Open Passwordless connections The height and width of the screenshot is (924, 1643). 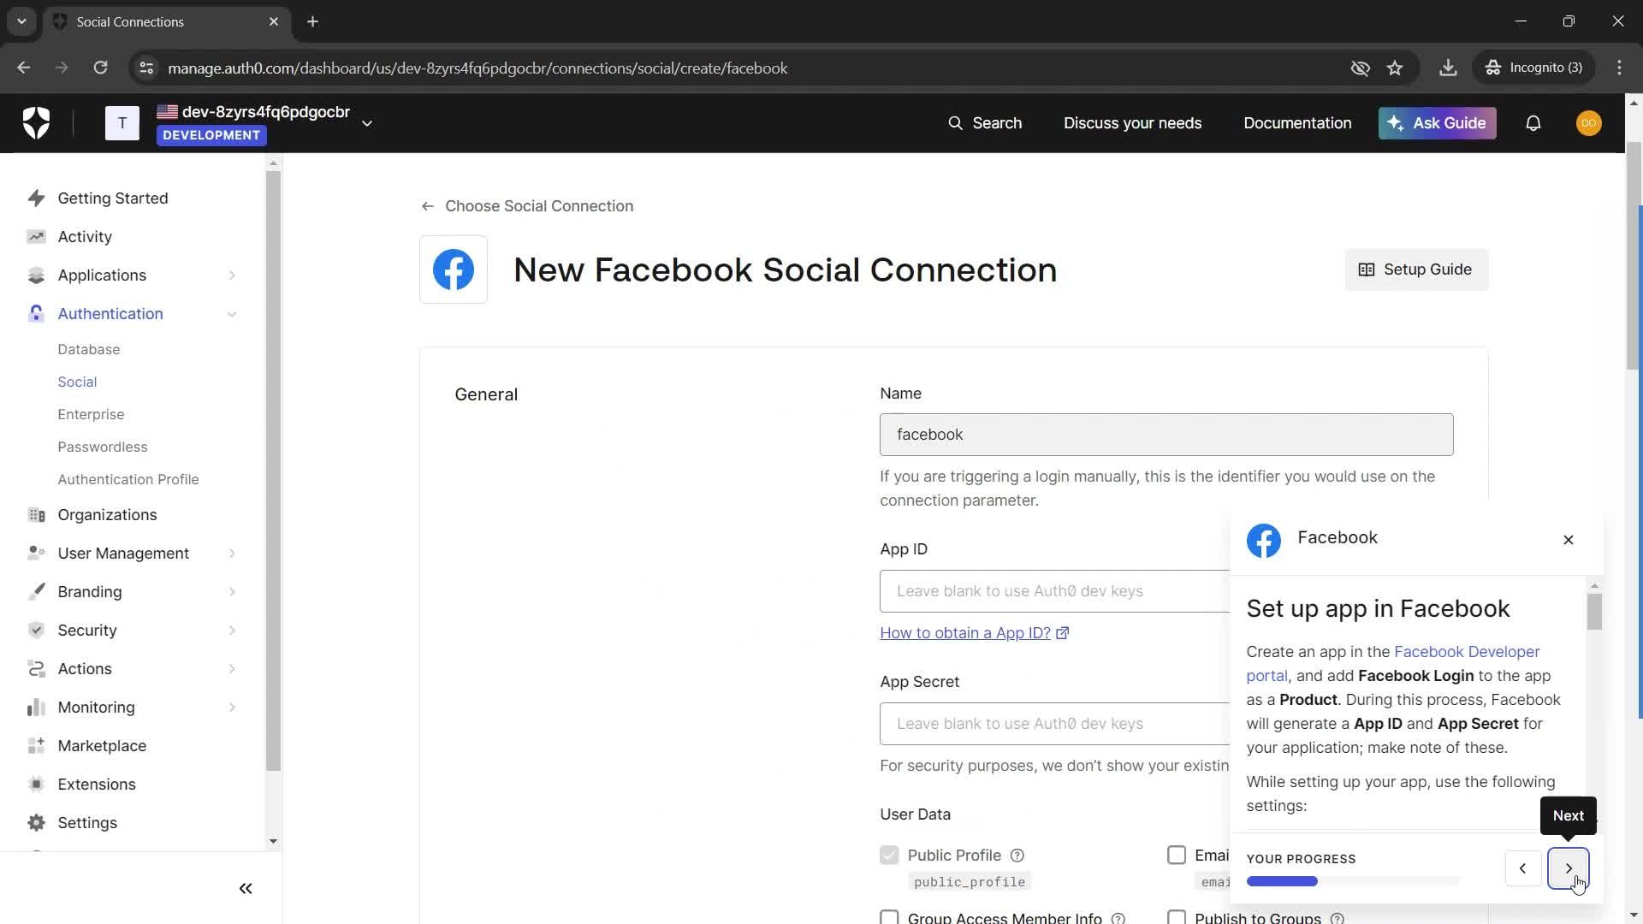pos(103,447)
